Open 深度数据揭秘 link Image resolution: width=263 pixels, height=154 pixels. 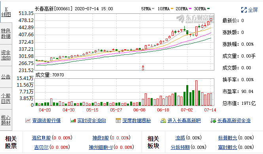point(136,121)
